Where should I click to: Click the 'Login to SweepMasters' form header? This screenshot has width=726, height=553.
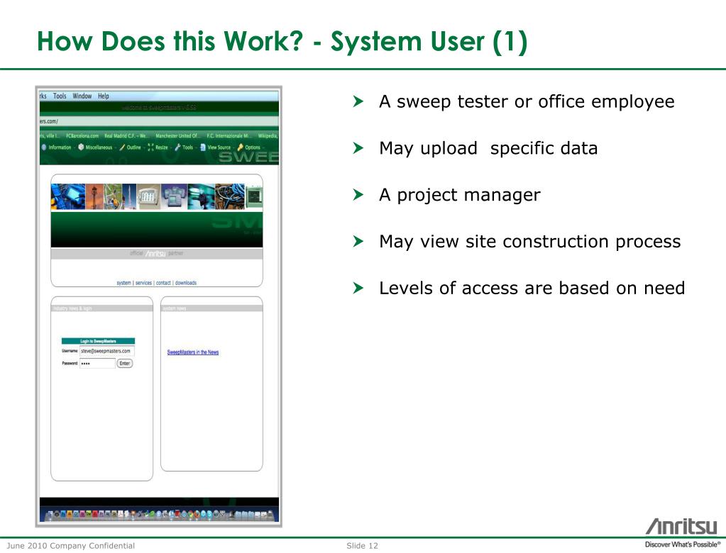coord(98,341)
